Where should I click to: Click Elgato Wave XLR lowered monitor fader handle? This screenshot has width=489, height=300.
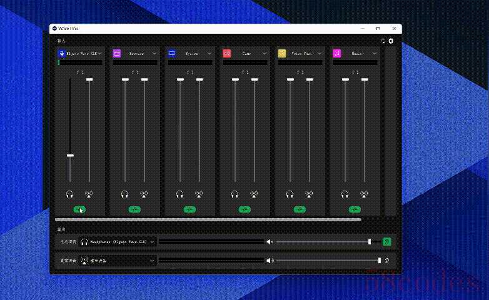70,155
